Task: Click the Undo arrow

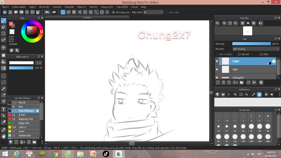Action: click(47, 12)
